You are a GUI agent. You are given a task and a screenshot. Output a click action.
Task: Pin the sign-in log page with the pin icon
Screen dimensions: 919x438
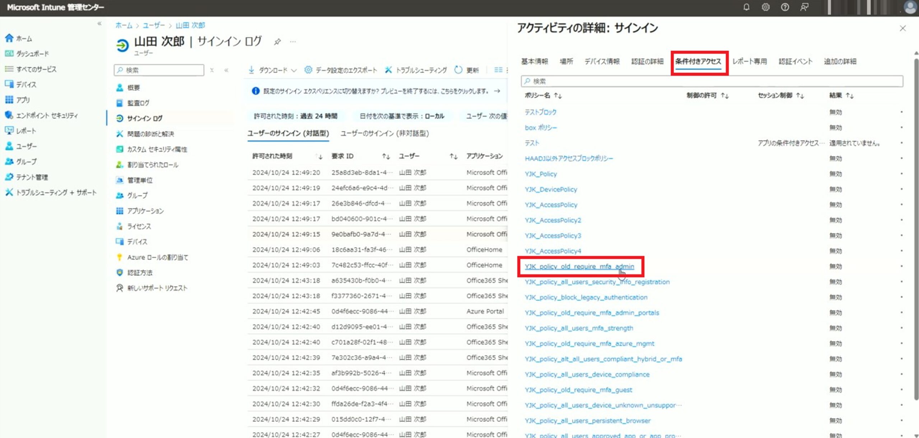pos(277,42)
